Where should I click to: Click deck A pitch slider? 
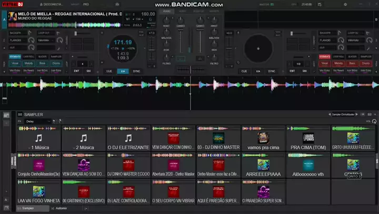coord(152,49)
